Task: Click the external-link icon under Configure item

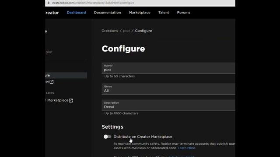Action: pos(52,82)
